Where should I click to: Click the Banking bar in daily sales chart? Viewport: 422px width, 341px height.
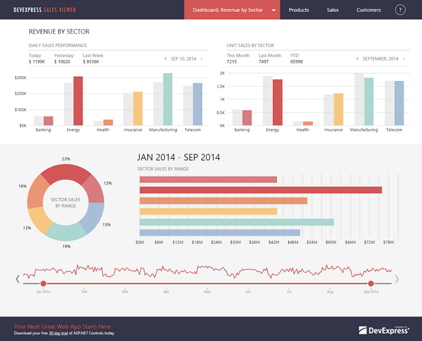(x=48, y=121)
